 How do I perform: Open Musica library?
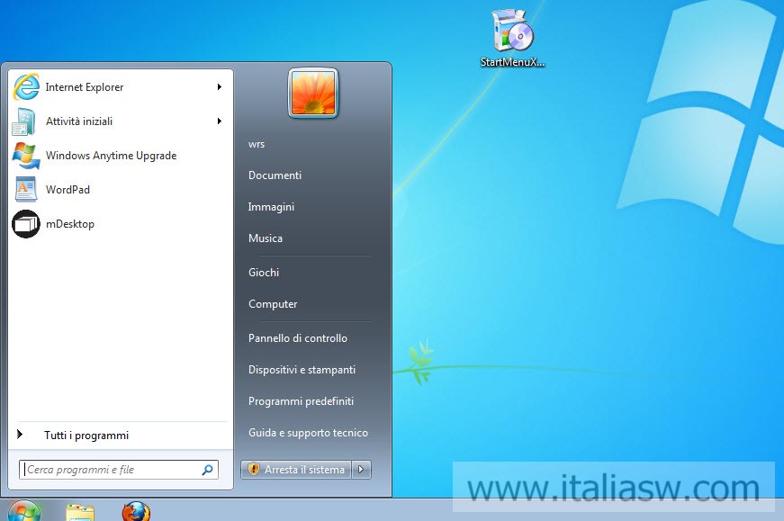[266, 238]
